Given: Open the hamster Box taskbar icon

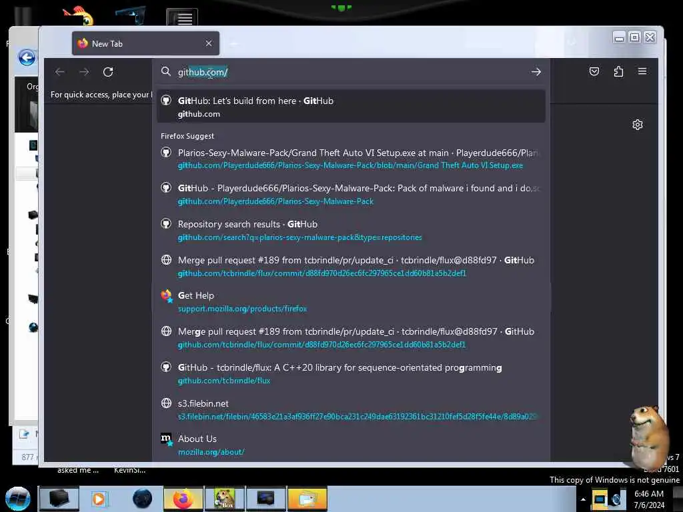Looking at the screenshot, I should click(224, 499).
